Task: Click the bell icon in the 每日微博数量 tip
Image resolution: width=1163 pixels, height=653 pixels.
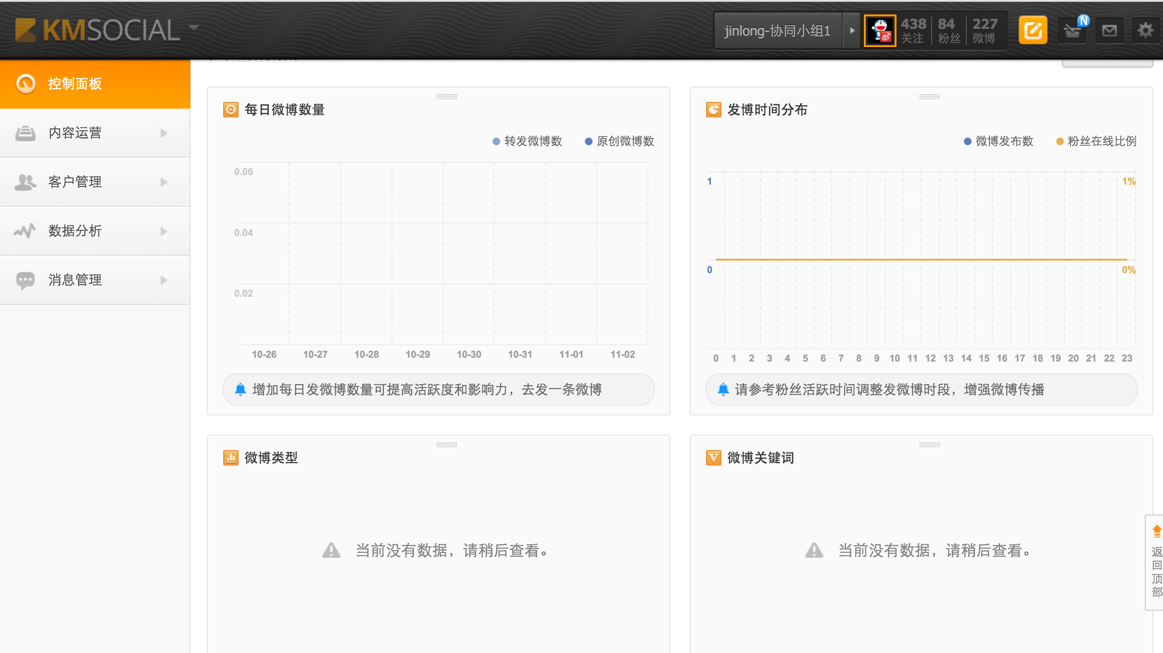Action: pyautogui.click(x=240, y=389)
